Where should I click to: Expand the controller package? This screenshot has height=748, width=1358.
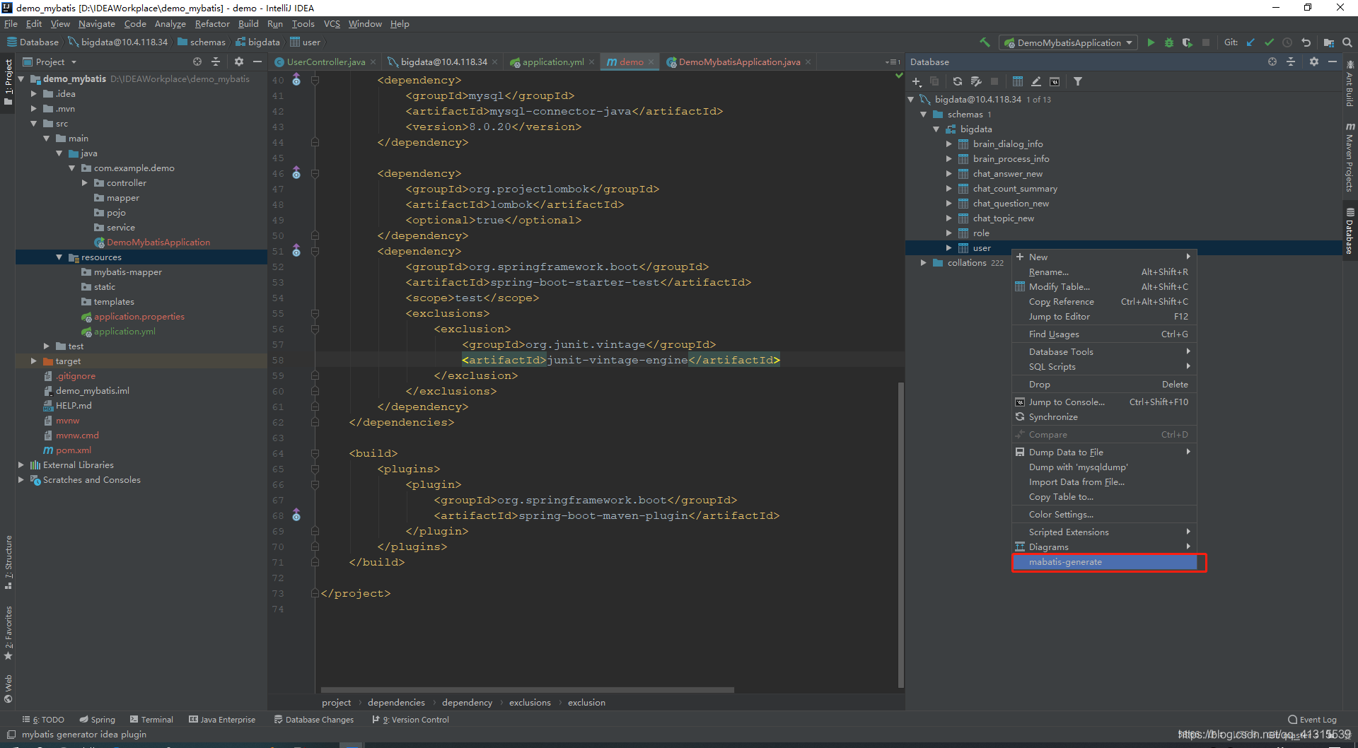84,183
